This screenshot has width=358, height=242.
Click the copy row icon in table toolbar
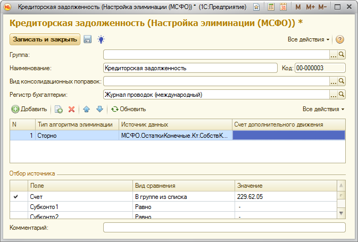tap(59, 109)
